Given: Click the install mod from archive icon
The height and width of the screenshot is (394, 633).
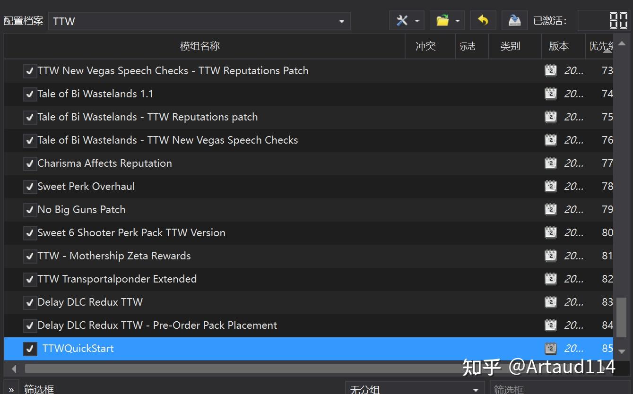Looking at the screenshot, I should pos(514,20).
